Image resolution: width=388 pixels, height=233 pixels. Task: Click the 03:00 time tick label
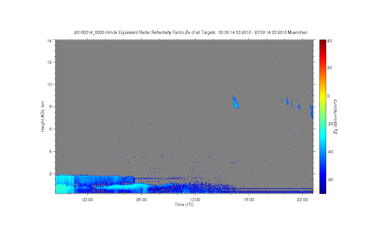88,200
